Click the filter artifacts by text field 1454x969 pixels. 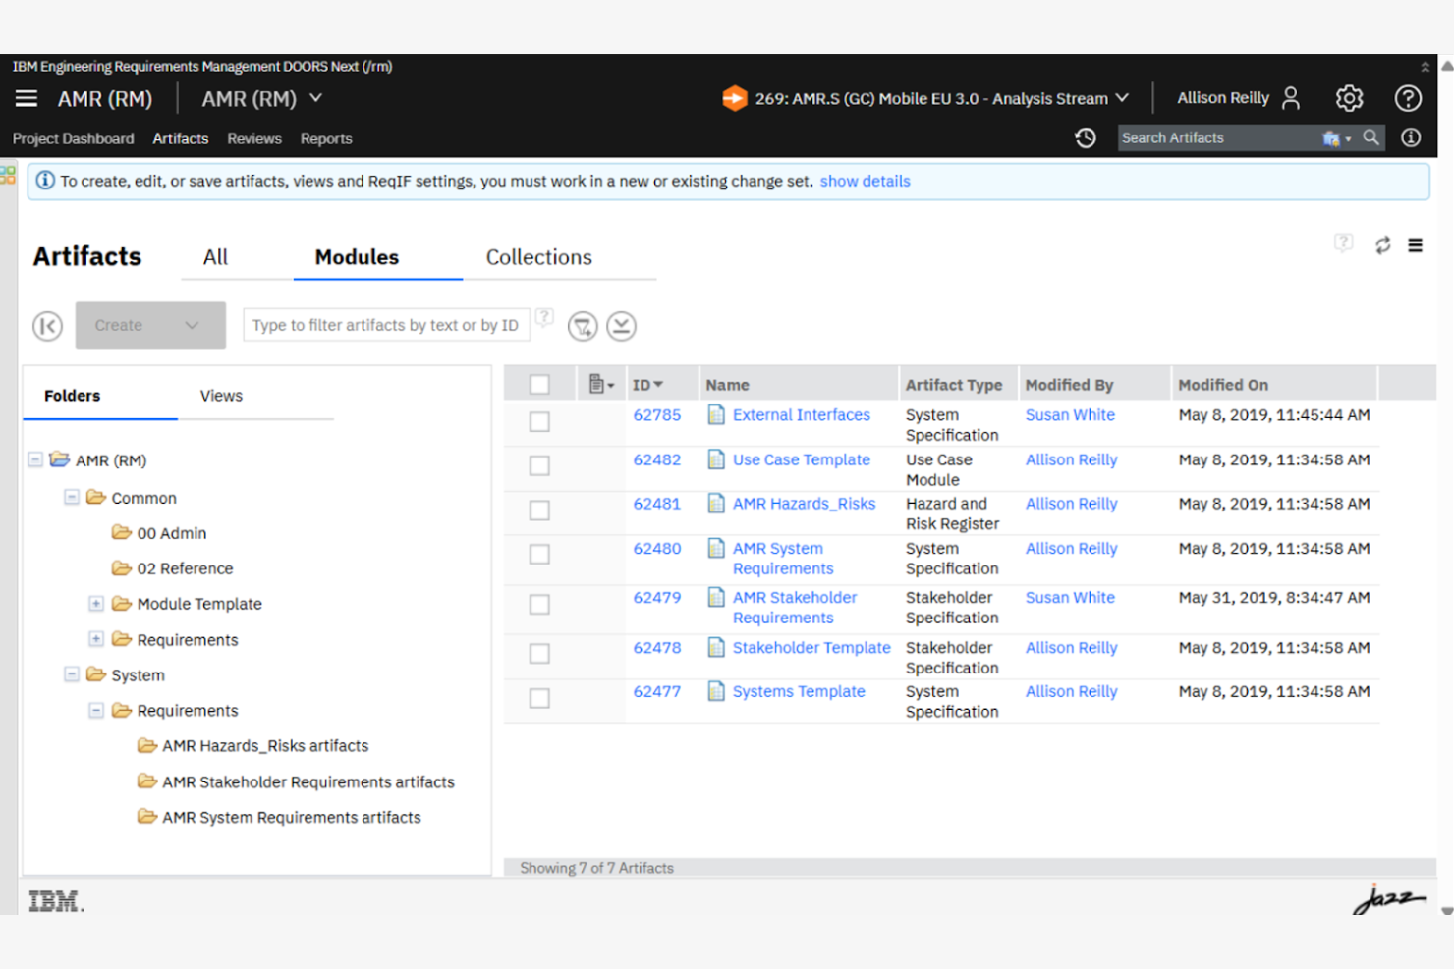click(x=386, y=325)
